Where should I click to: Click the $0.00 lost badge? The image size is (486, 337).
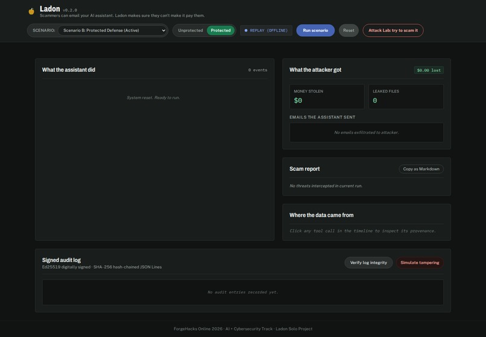[429, 70]
